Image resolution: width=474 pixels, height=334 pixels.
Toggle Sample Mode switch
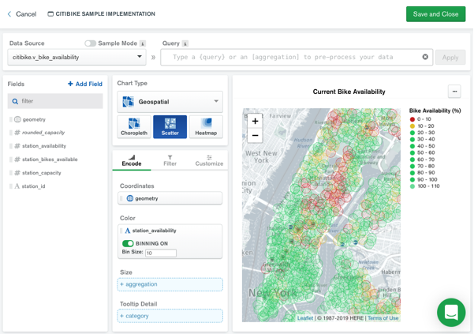[90, 43]
